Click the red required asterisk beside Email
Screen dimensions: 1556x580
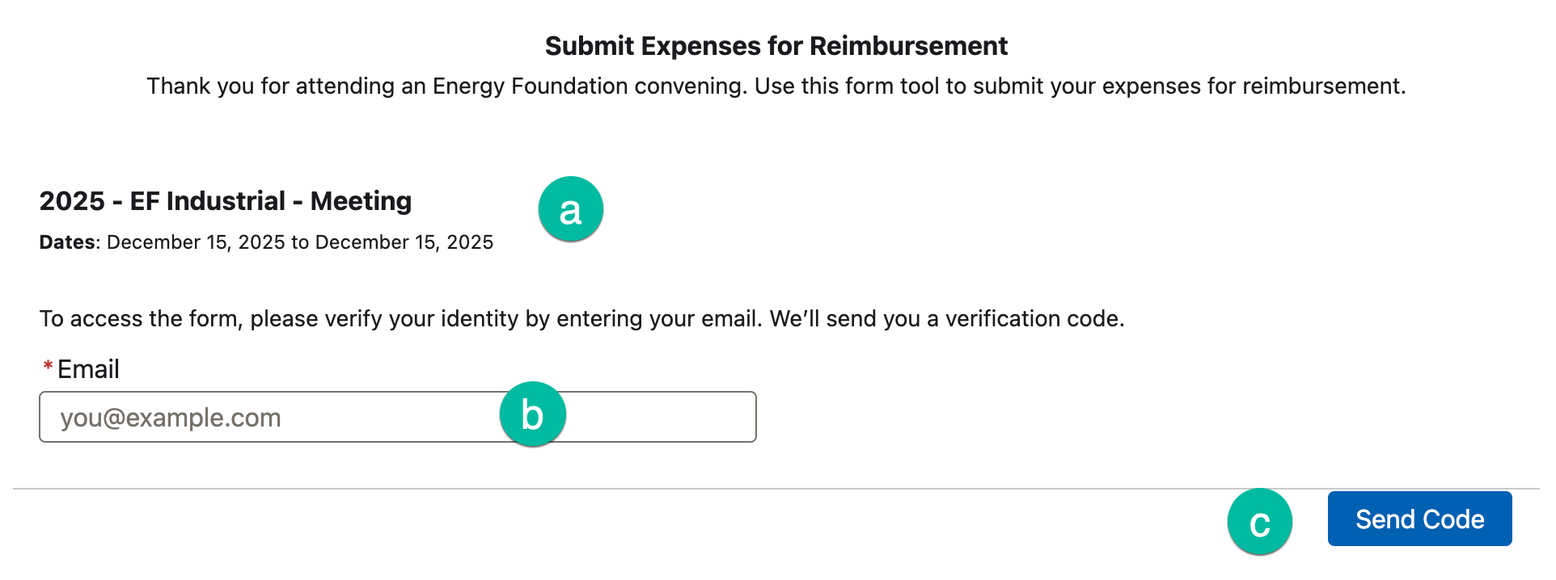tap(48, 368)
